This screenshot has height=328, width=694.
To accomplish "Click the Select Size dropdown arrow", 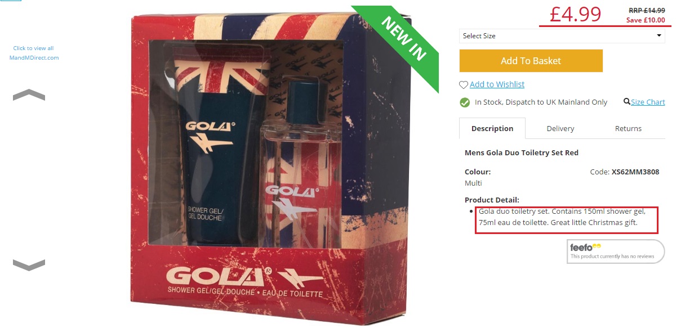I will 660,36.
